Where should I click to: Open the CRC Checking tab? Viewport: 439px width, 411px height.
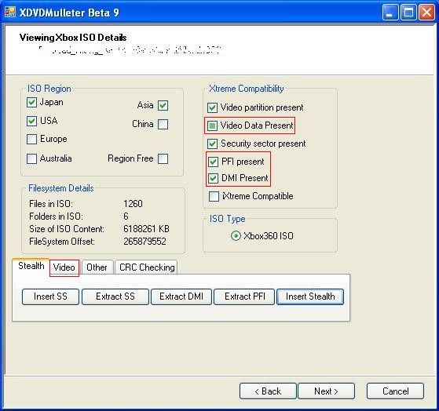(x=147, y=267)
